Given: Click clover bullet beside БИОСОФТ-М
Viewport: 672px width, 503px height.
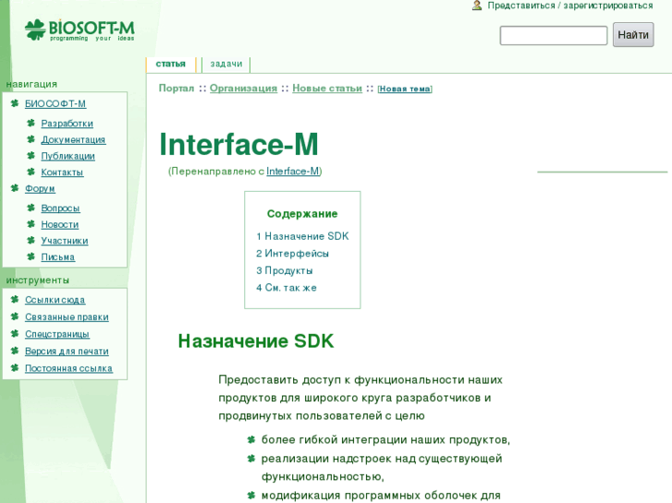Looking at the screenshot, I should click(15, 103).
